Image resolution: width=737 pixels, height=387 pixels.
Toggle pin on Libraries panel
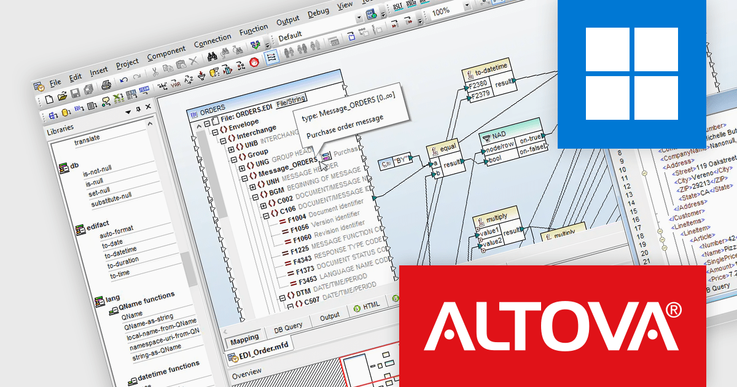pyautogui.click(x=138, y=110)
